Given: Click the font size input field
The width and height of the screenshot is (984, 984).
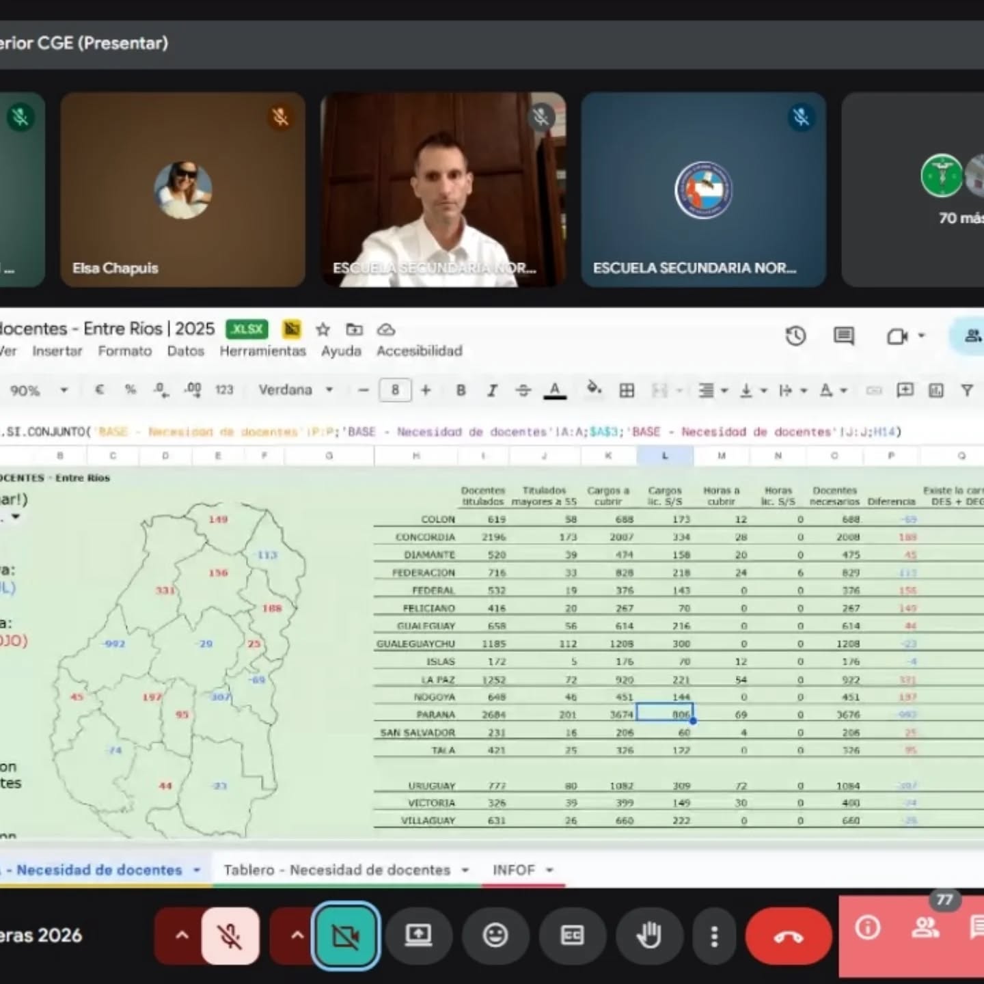Looking at the screenshot, I should [x=394, y=390].
